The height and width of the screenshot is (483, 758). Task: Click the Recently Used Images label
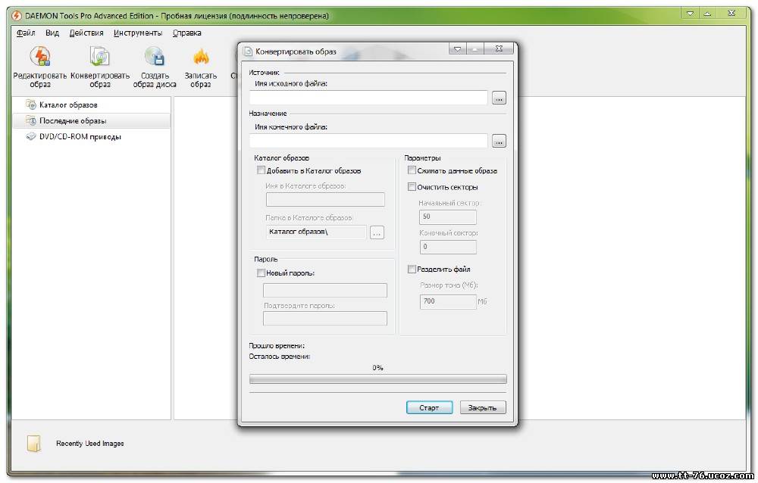(x=90, y=444)
